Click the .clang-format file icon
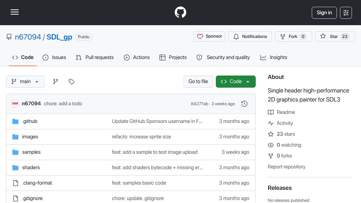 15,183
